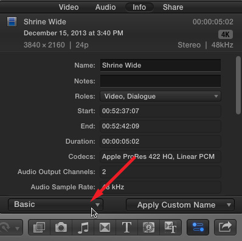The width and height of the screenshot is (242, 241).
Task: Open the Retime popup menu
Action: (10, 228)
